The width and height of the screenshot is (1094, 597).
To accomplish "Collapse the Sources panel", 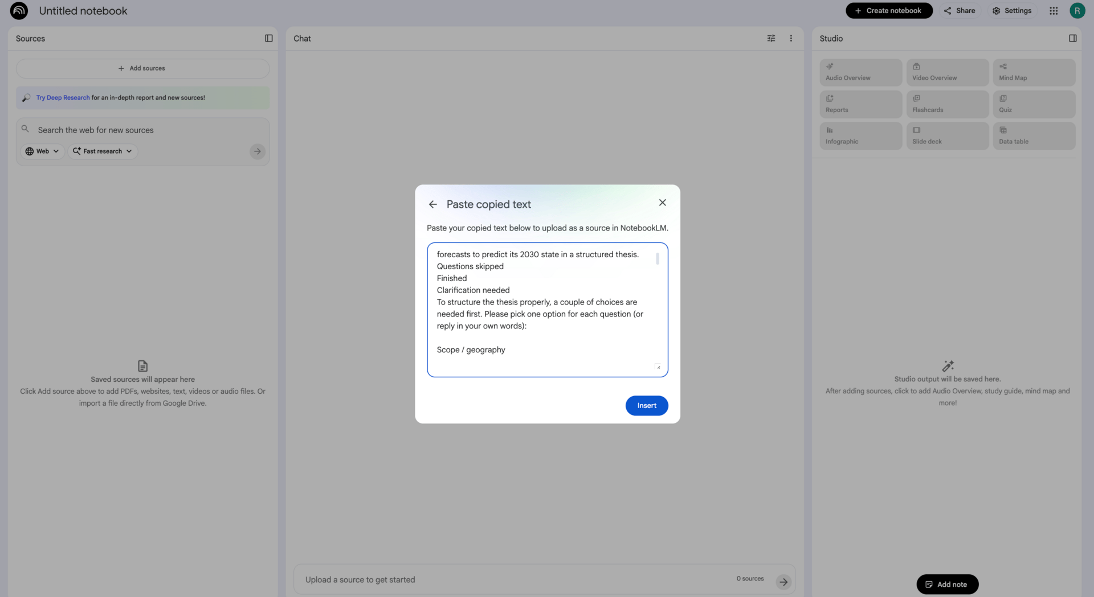I will click(x=268, y=38).
